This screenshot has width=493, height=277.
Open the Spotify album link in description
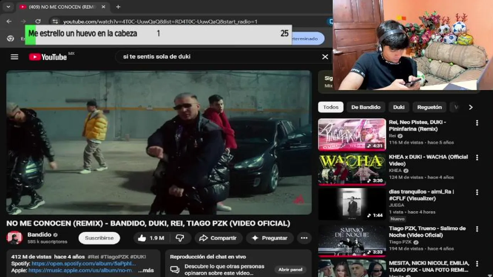click(x=84, y=264)
